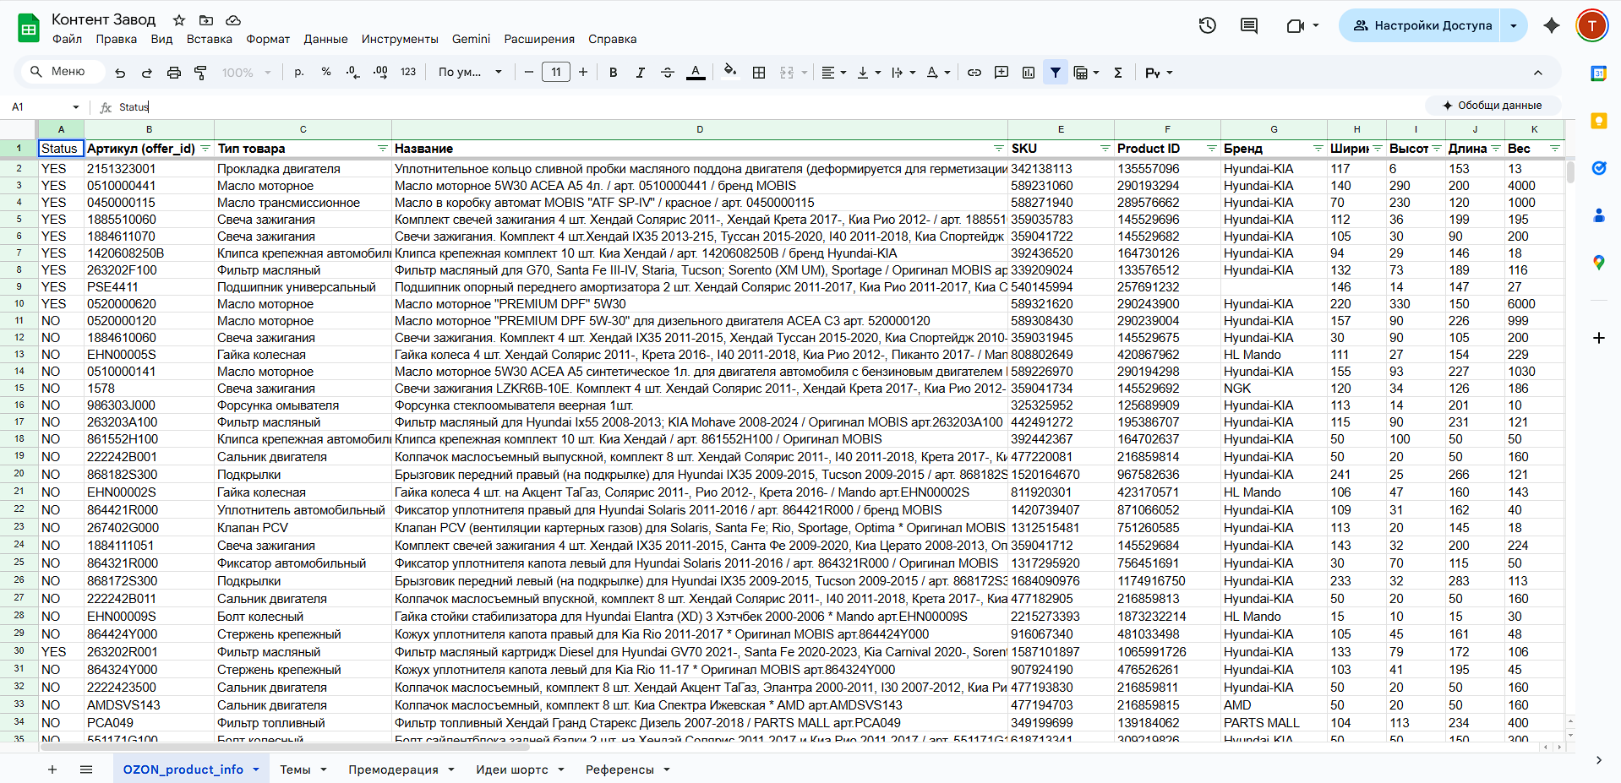Star the Контент Завод document
The height and width of the screenshot is (783, 1621).
(179, 19)
